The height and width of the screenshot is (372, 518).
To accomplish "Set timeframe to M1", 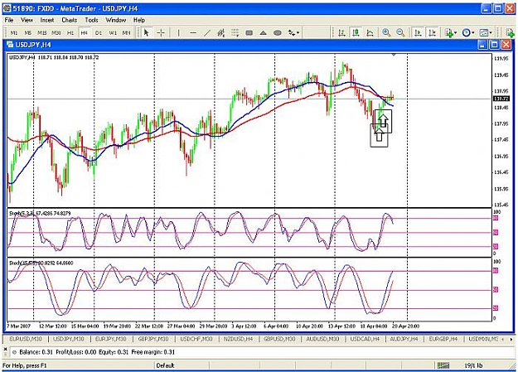I will click(14, 33).
